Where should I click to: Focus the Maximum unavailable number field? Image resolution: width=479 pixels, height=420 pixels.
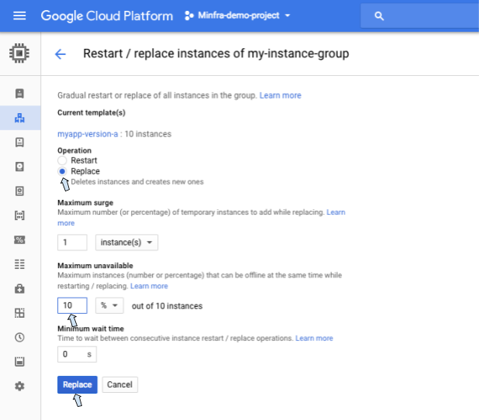[72, 305]
